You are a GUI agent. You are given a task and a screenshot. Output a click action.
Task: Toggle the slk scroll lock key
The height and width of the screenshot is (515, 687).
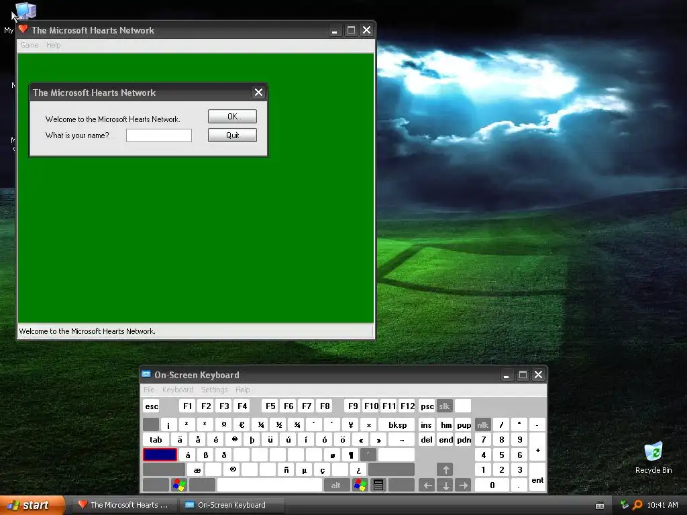coord(444,406)
